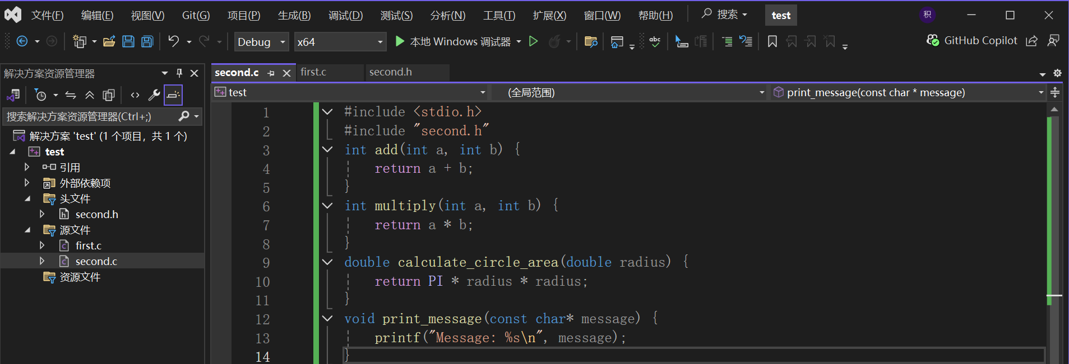Start without debugging using hollow play icon
The width and height of the screenshot is (1069, 364).
click(x=534, y=41)
